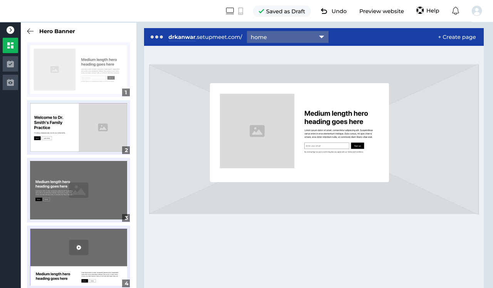Image resolution: width=493 pixels, height=288 pixels.
Task: Click the Help lifebuoy icon
Action: (420, 11)
